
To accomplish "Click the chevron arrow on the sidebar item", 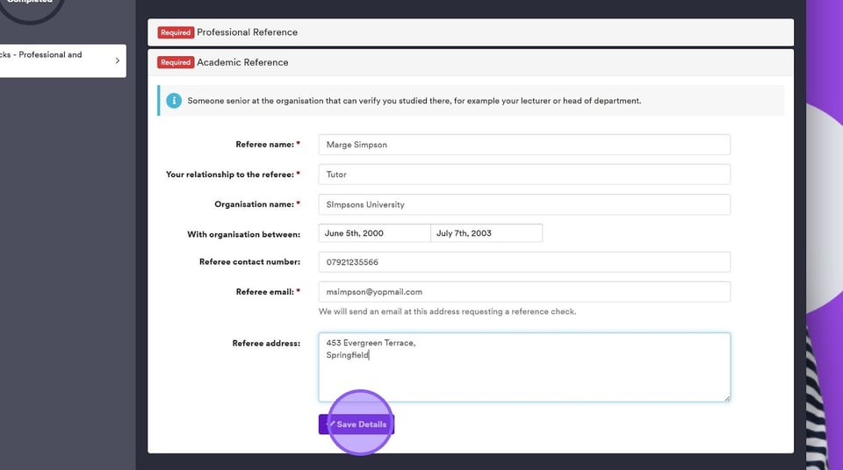I will [x=117, y=61].
